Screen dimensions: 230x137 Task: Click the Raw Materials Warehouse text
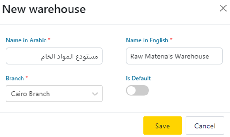point(169,56)
